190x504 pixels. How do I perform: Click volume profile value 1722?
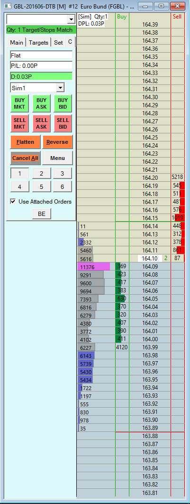[x=86, y=388]
